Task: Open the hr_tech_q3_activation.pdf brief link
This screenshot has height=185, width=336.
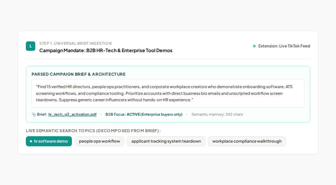Action: (73, 114)
